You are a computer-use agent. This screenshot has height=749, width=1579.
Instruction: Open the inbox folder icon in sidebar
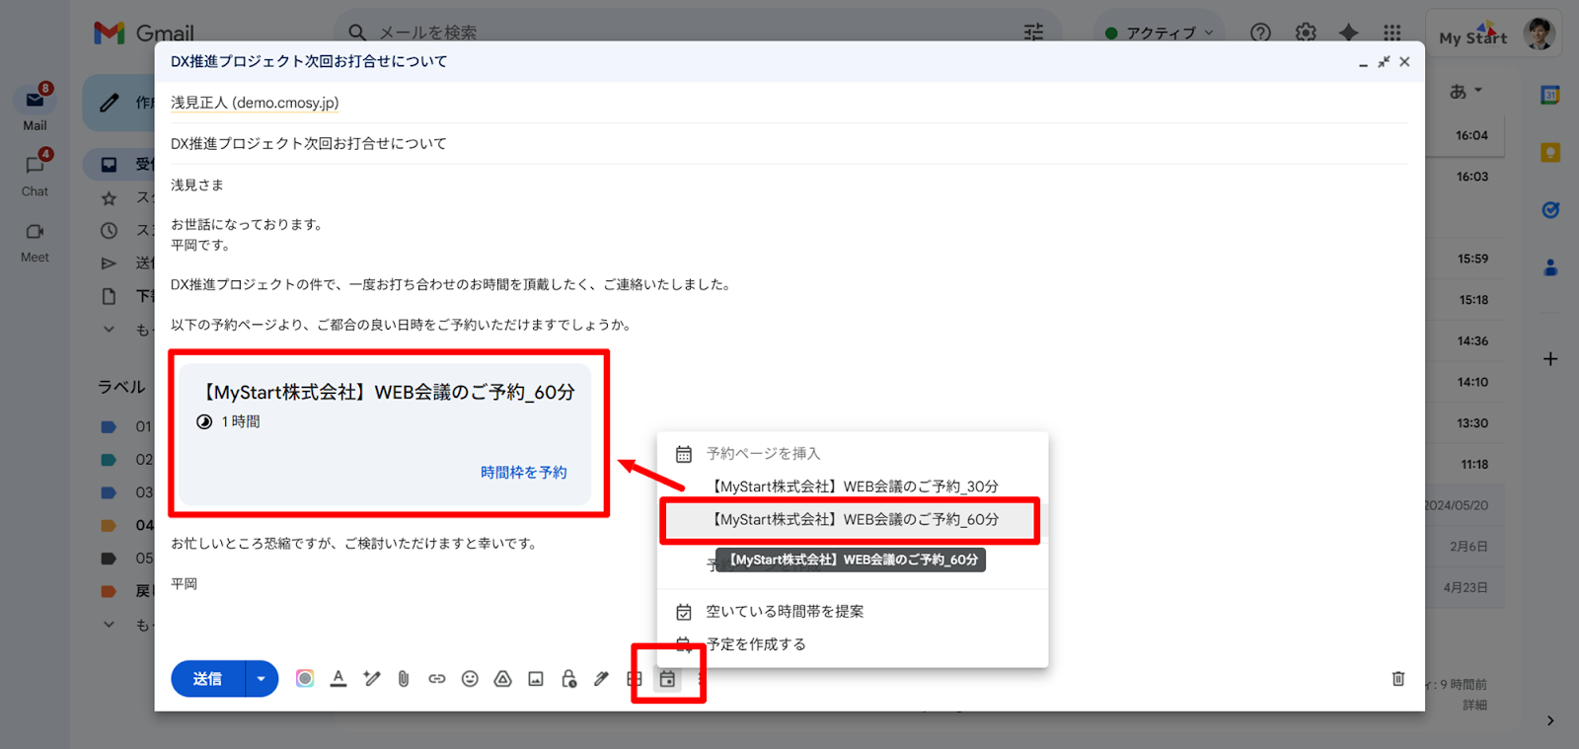(x=109, y=165)
